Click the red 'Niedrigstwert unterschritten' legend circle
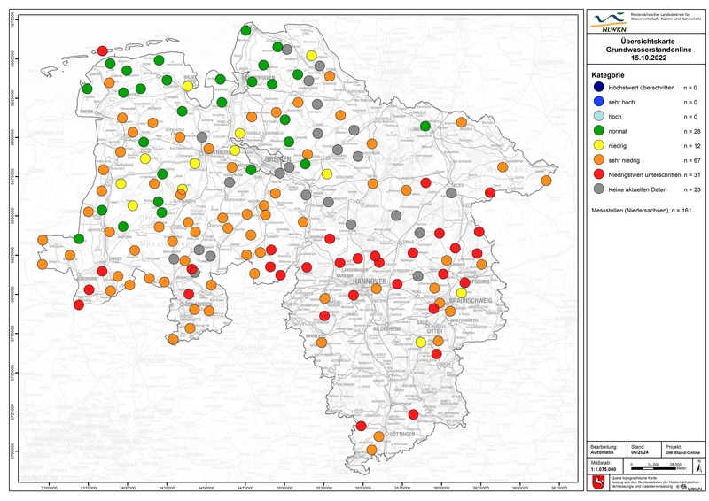Viewport: 709px width, 501px height. (601, 174)
